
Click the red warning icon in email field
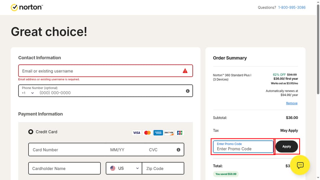(x=185, y=71)
